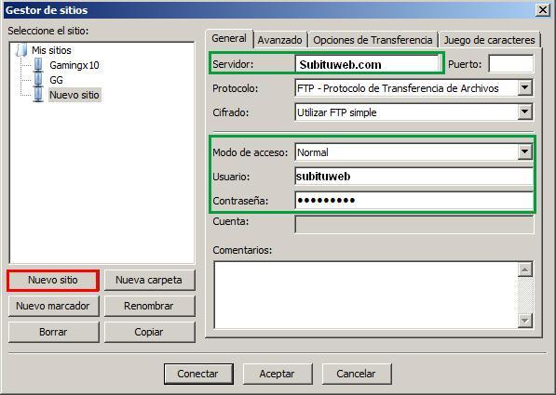Select the GG site entry
Screen dimensions: 556x395
pyautogui.click(x=56, y=80)
